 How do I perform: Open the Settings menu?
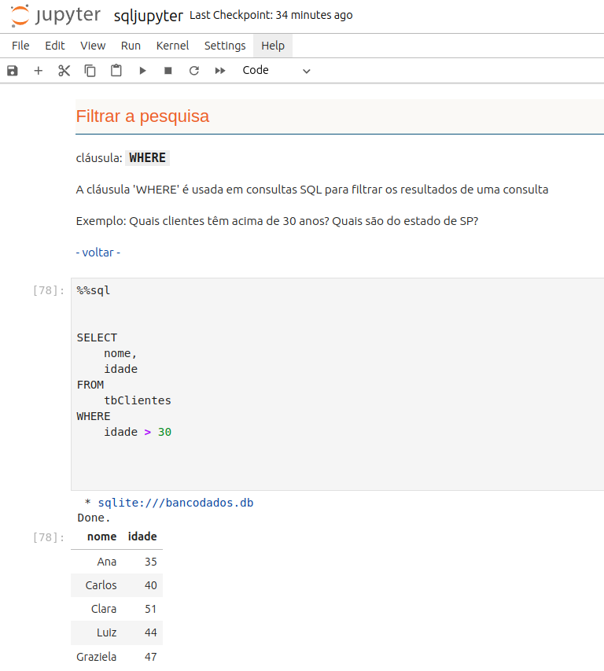click(225, 46)
